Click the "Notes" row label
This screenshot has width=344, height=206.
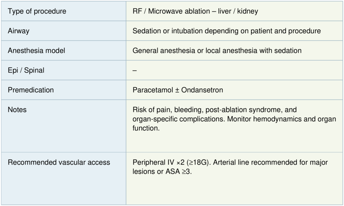(17, 110)
